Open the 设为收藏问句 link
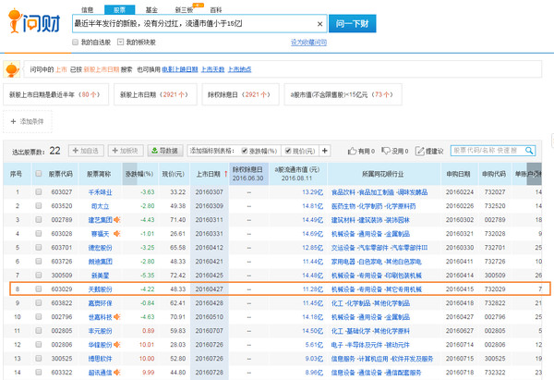The image size is (554, 380). [x=308, y=43]
